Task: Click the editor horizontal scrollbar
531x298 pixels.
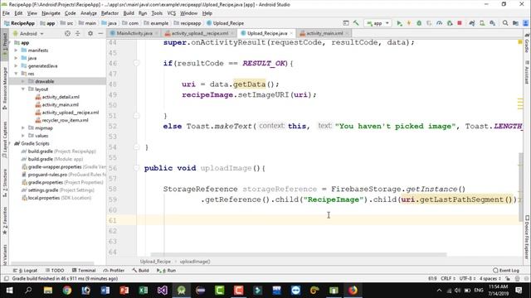Action: tap(299, 255)
